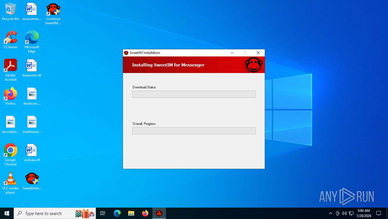Viewport: 388px width, 219px height.
Task: Open Task View on the taskbar
Action: [103, 213]
